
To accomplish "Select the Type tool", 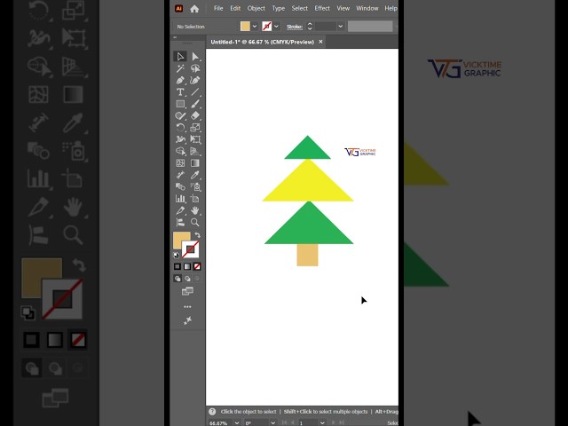I will coord(180,92).
